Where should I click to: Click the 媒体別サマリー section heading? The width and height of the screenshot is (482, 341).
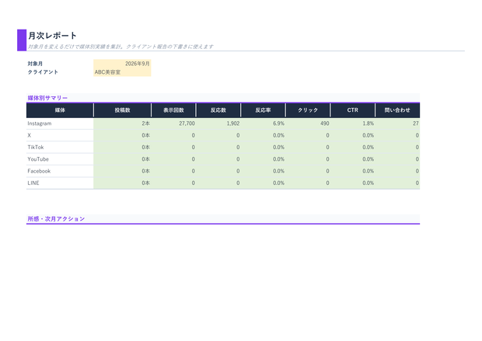[47, 98]
